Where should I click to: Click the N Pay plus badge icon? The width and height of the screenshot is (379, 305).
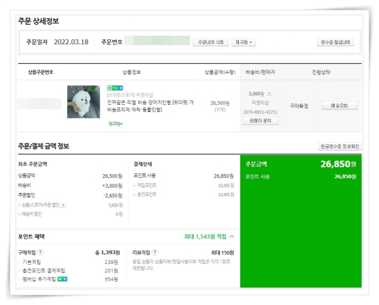[115, 88]
